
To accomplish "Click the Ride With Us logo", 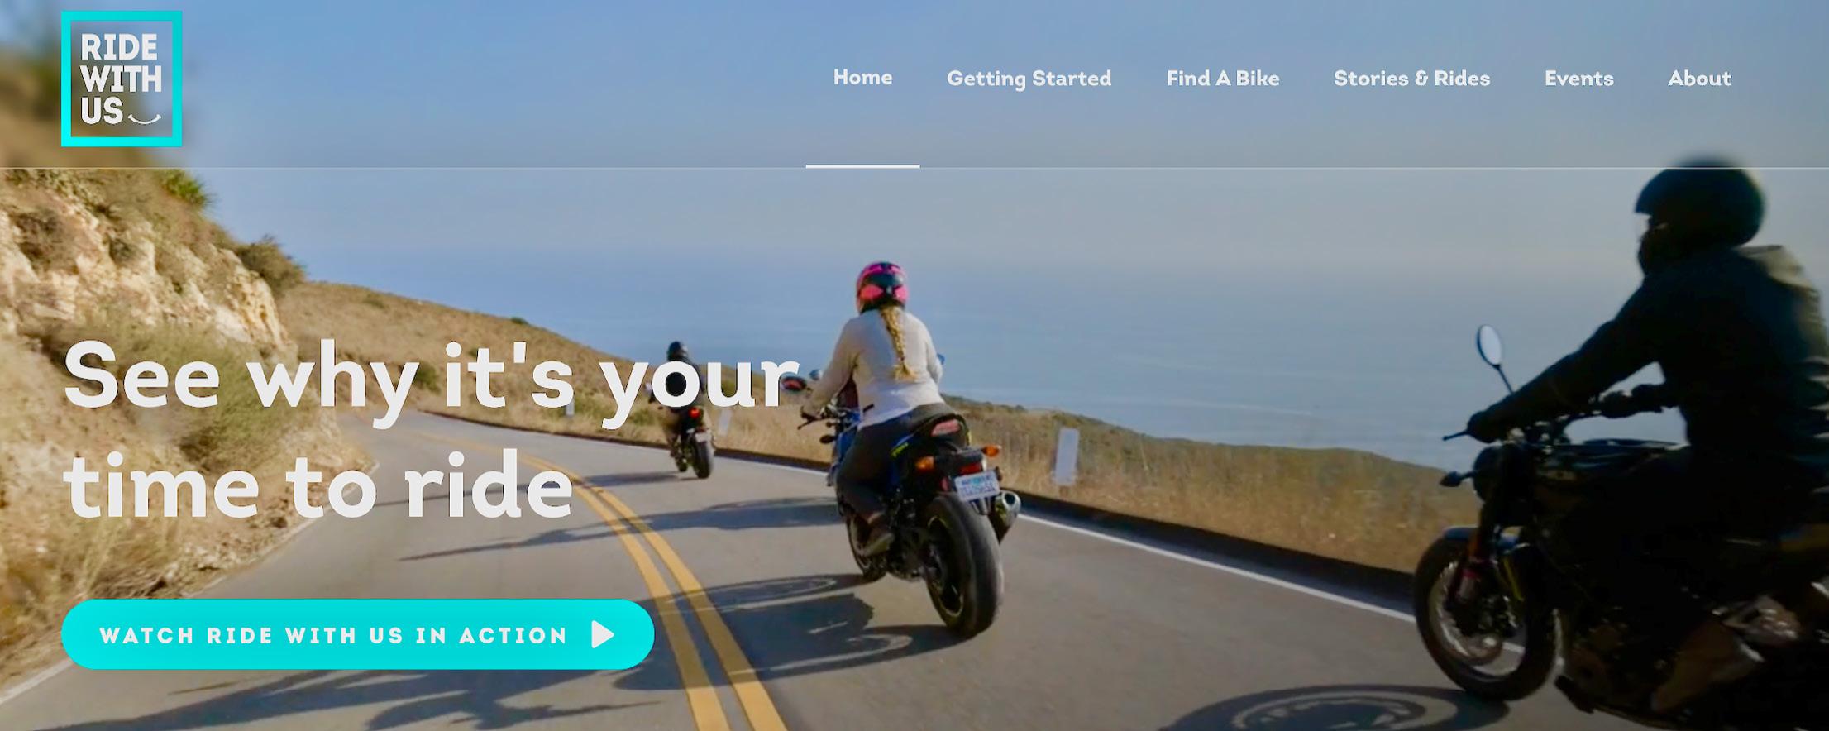I will [x=122, y=79].
